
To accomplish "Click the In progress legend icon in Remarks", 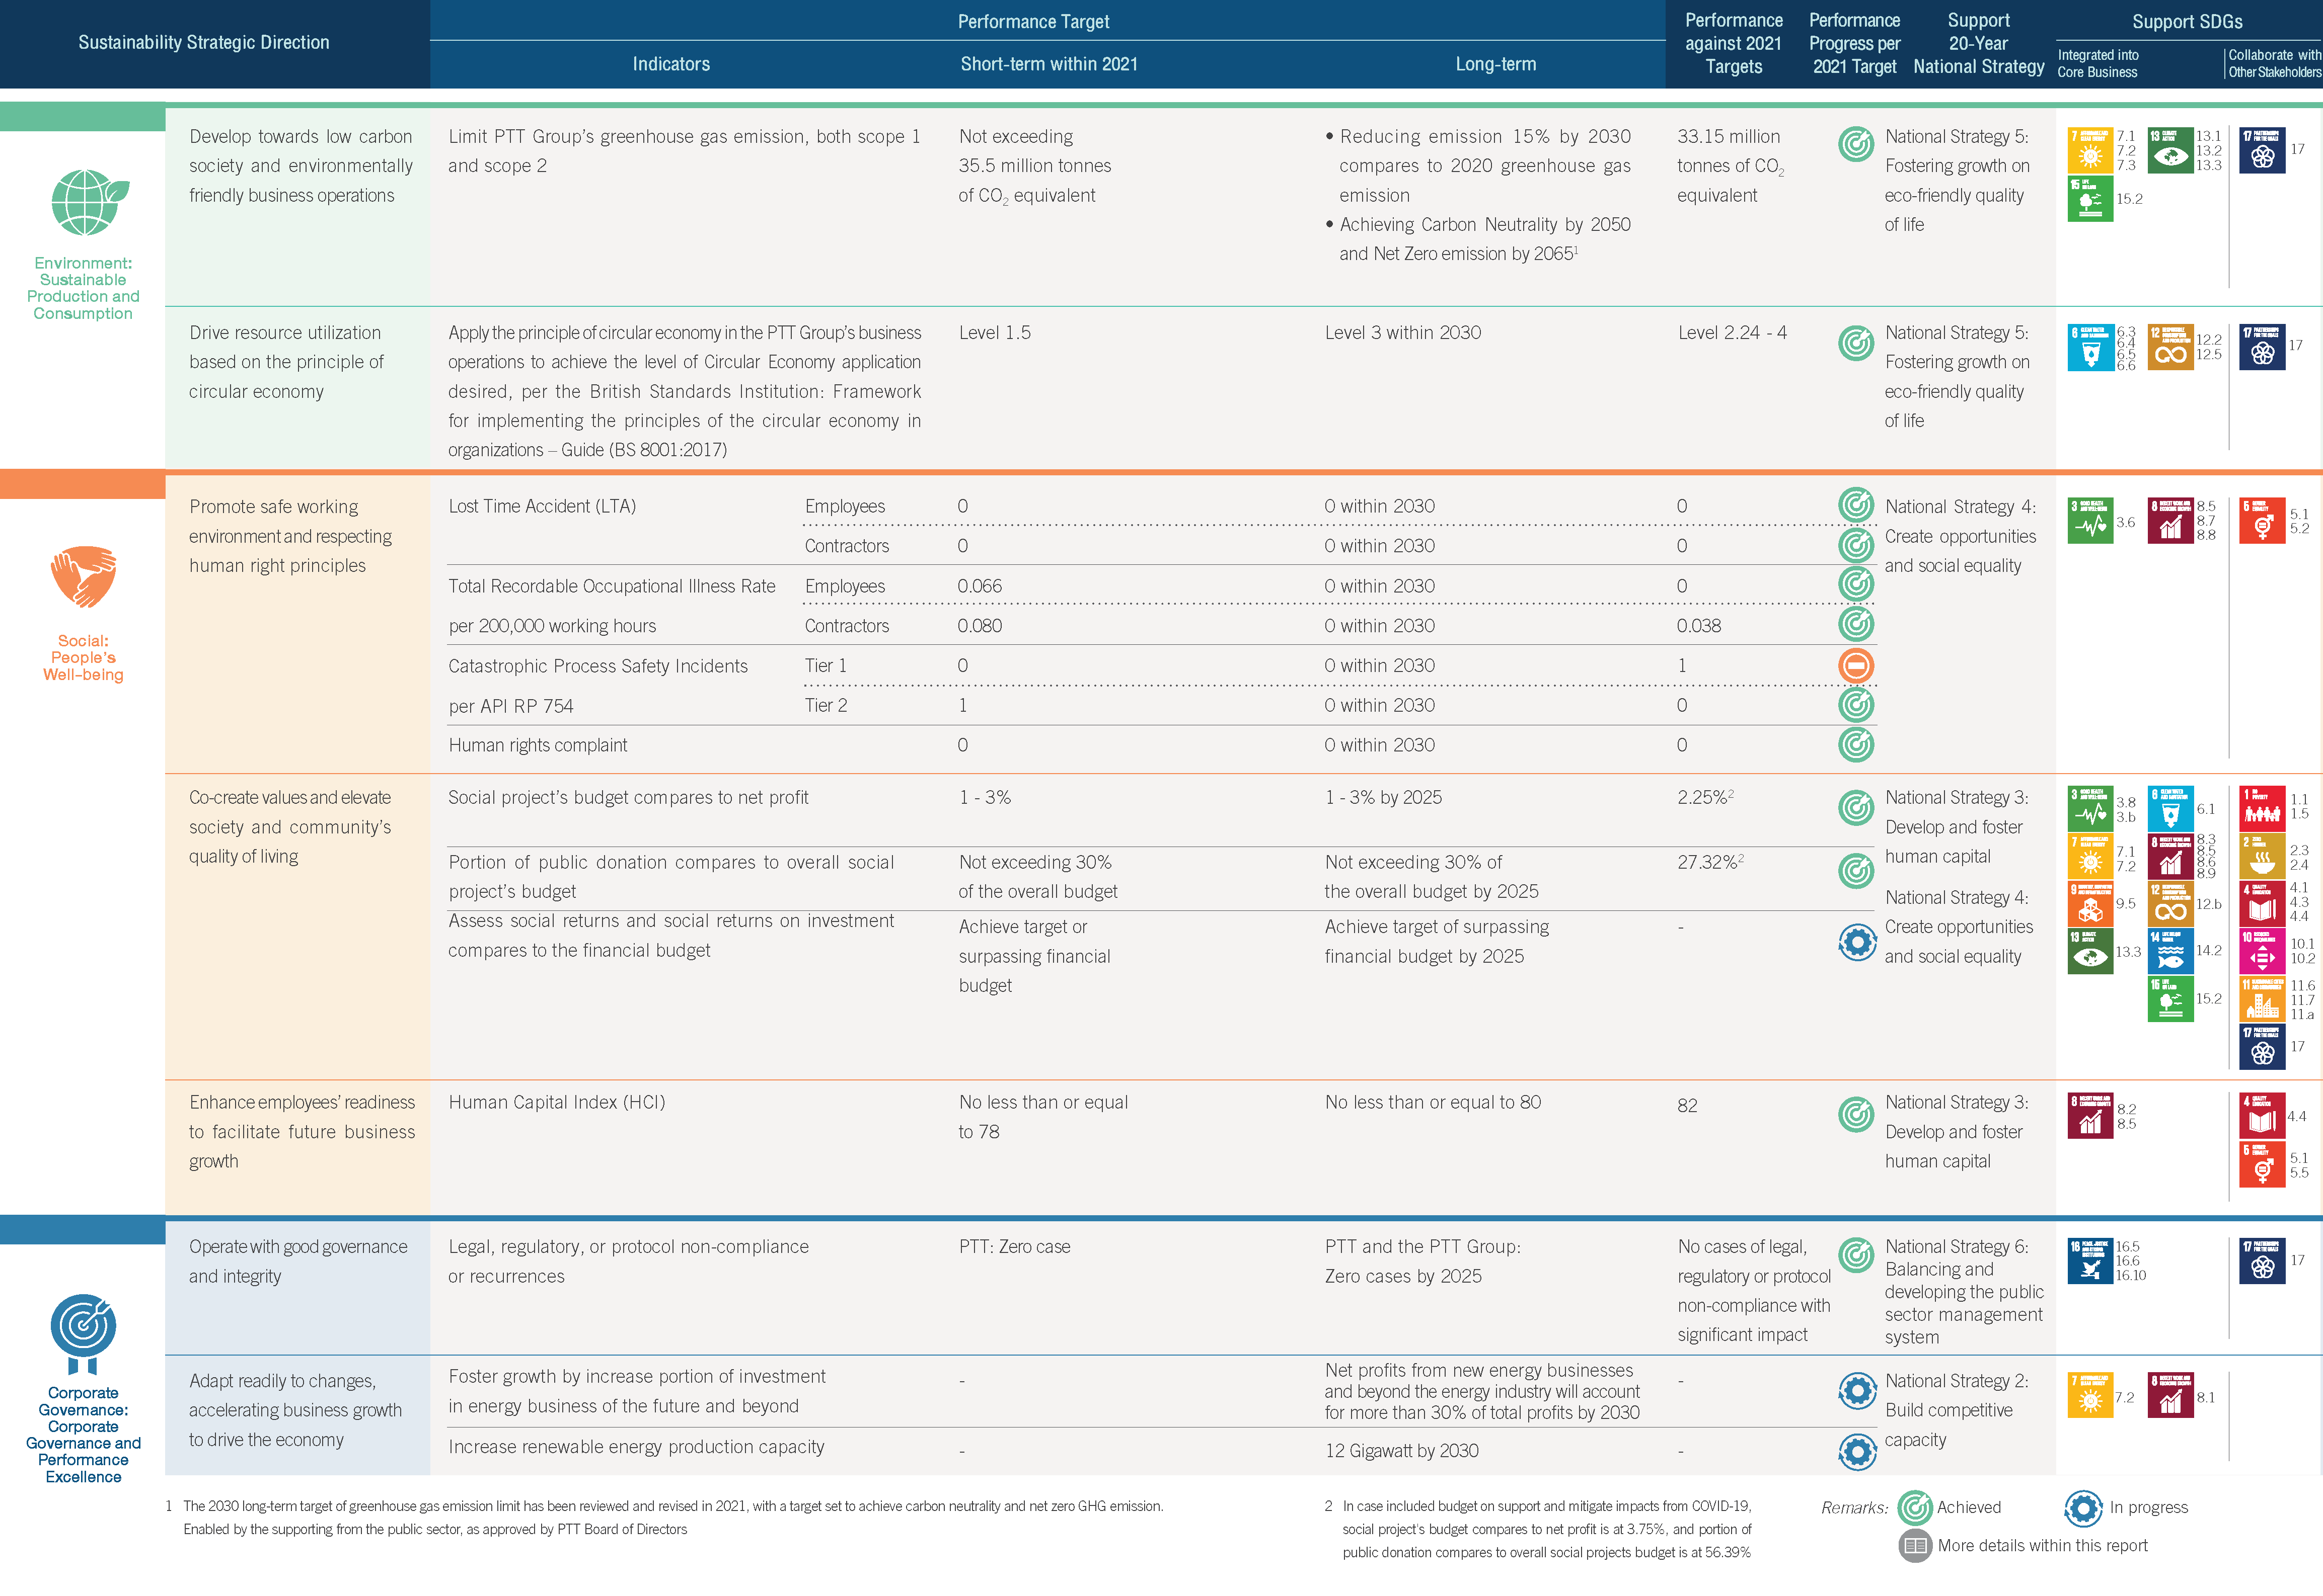I will click(x=2083, y=1508).
